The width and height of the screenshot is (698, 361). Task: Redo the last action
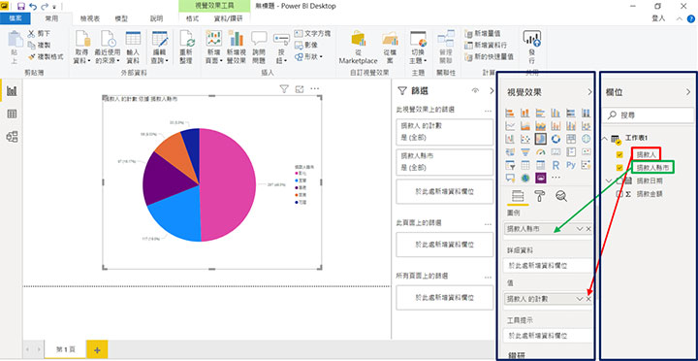click(45, 6)
